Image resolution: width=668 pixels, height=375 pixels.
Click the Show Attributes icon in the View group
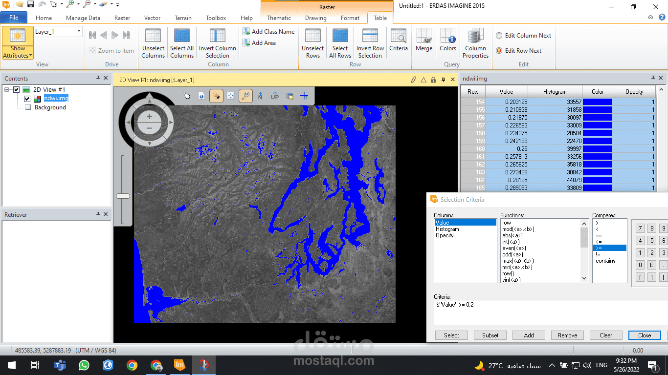17,35
